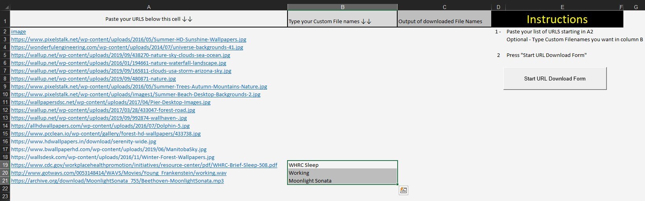
Task: Open the Summer-Beach-Desktop-Backgrounds-2.jpg link
Action: (136, 94)
